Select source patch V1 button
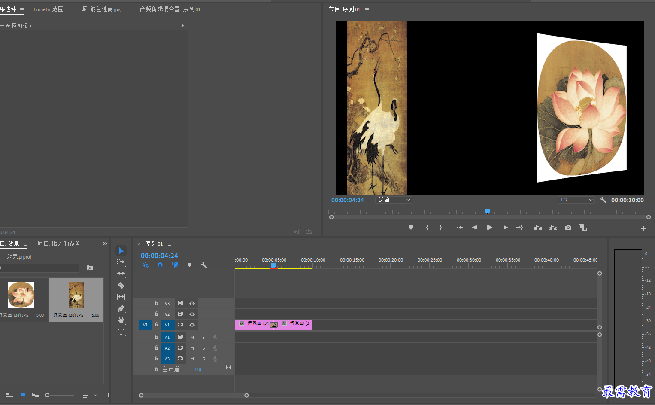The image size is (655, 405). [x=145, y=325]
